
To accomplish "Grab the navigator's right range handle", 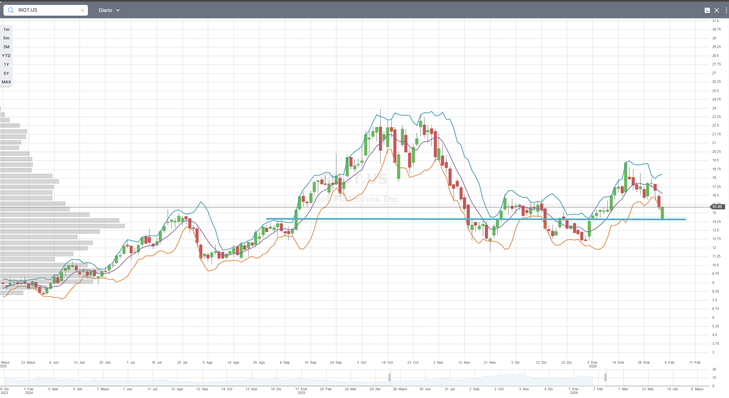I will (x=605, y=377).
